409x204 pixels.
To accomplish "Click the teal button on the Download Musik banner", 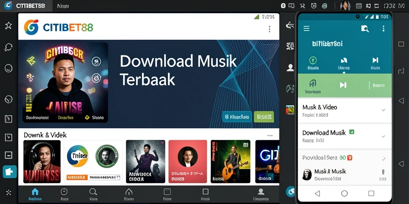I will tap(237, 117).
